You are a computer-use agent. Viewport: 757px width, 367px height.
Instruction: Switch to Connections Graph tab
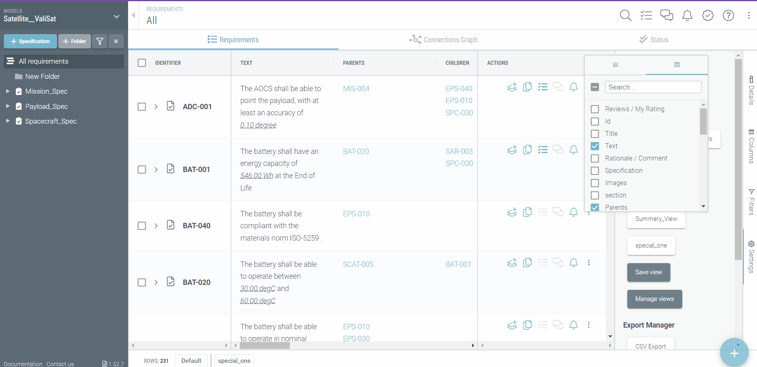[x=443, y=40]
